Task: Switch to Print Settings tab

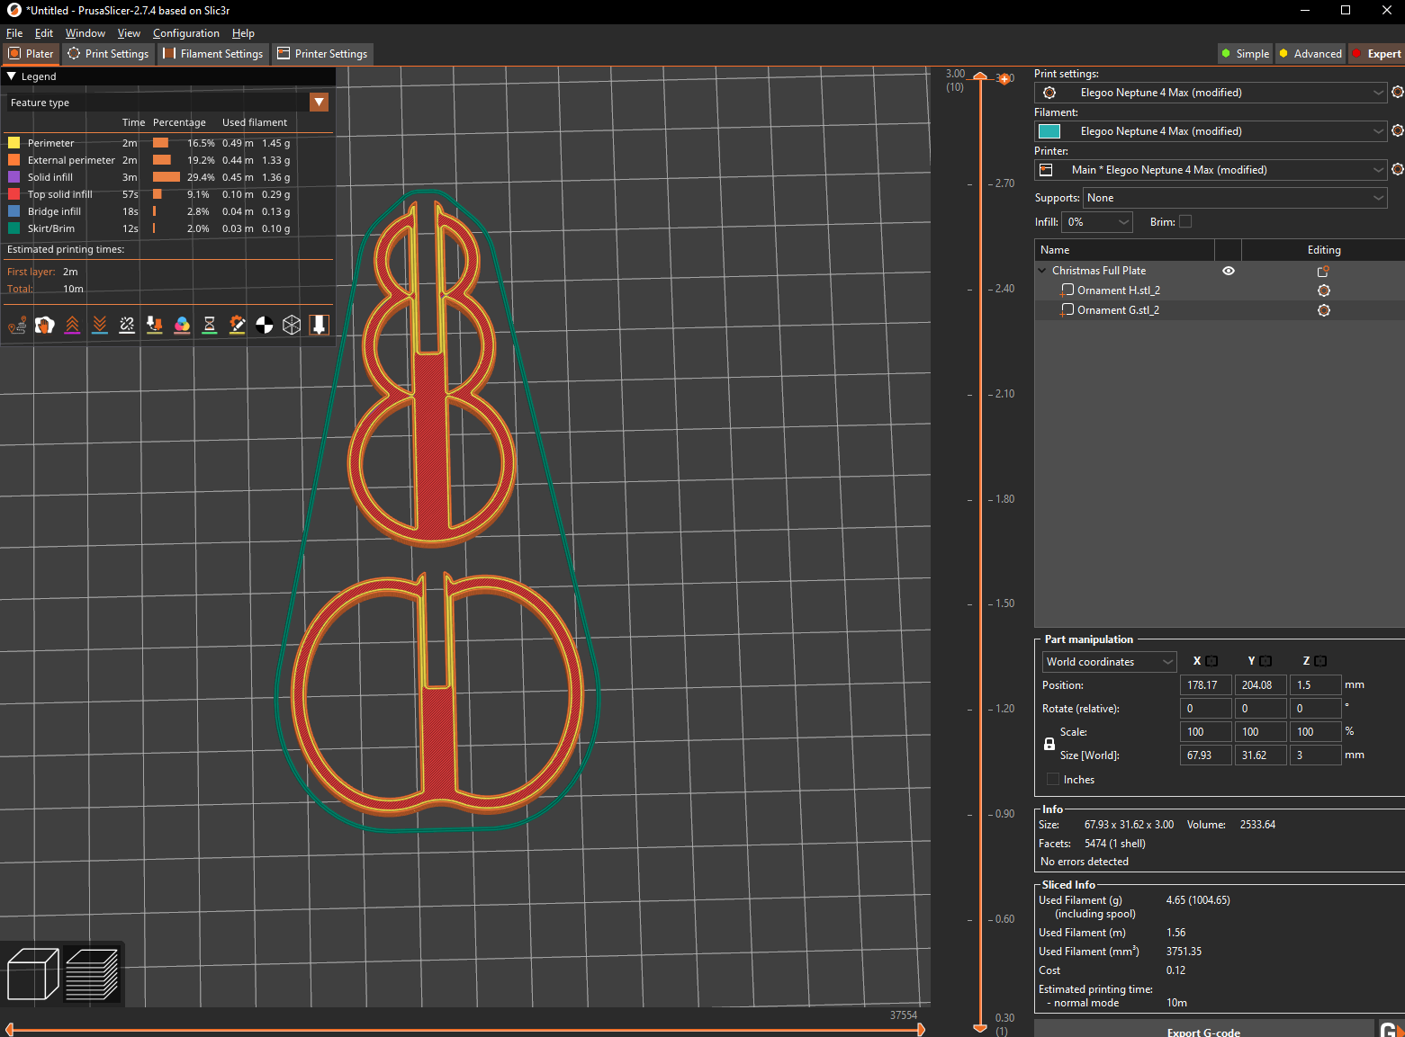Action: click(x=108, y=54)
